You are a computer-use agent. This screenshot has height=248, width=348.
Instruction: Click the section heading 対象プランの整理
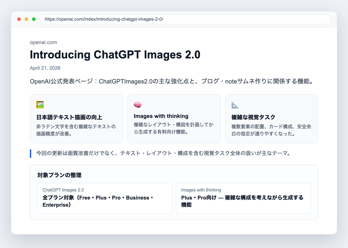[59, 175]
